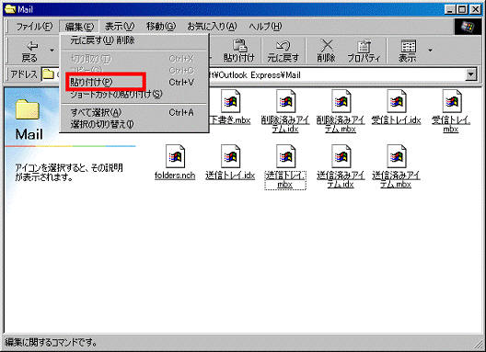Select the 削除済みアイテム.mbx file icon
Screen dimensions: 486x352
(x=341, y=101)
